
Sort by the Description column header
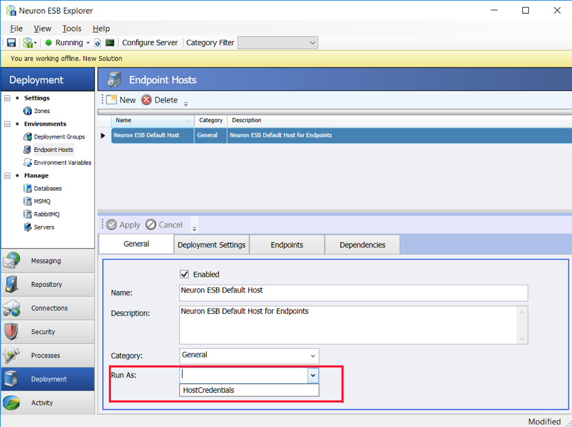(399, 120)
